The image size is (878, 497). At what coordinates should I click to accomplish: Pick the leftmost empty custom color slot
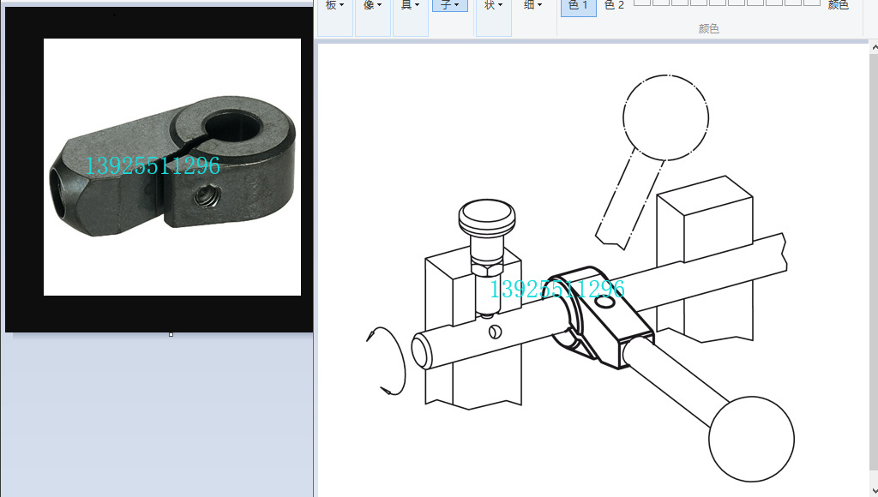coord(641,3)
